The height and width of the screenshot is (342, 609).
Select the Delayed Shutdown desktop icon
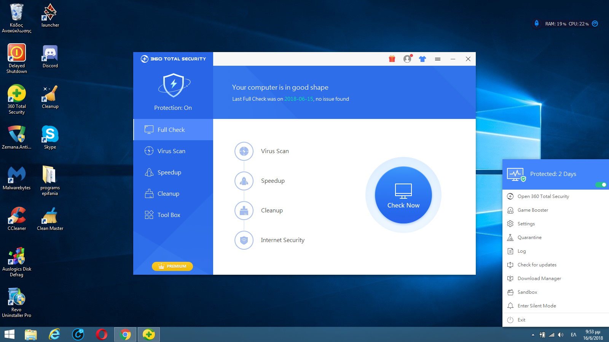point(17,59)
